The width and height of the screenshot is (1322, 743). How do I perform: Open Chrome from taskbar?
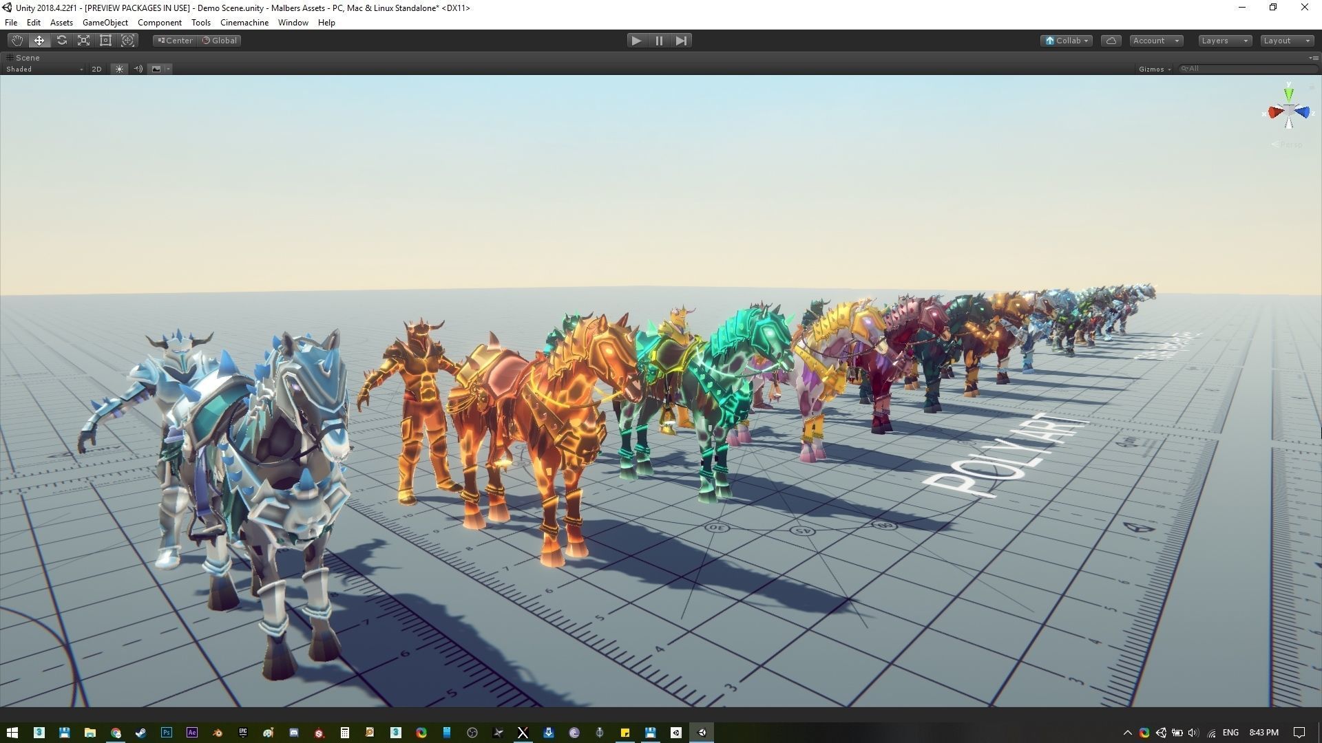[115, 733]
